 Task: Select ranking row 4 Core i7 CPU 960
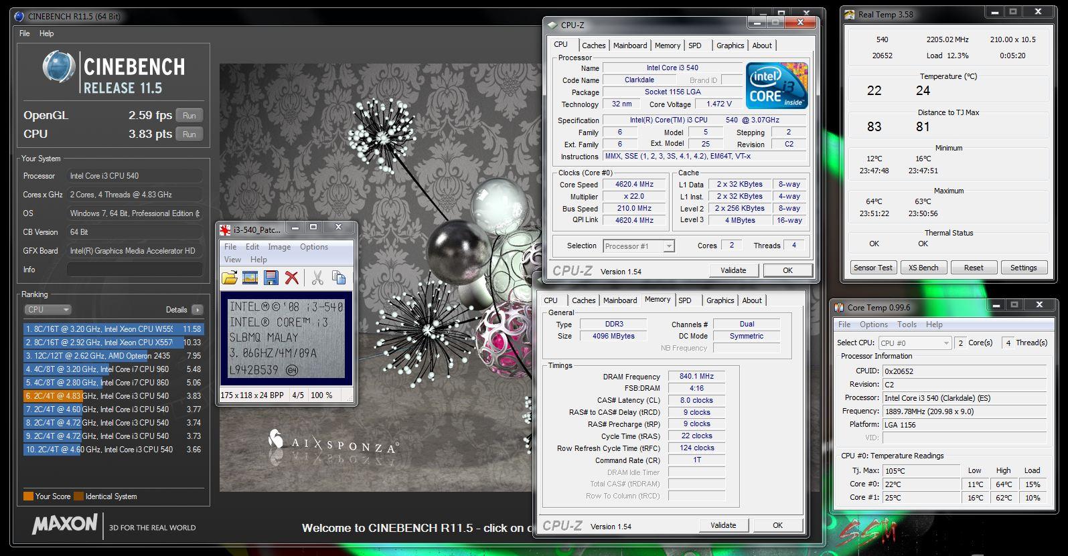tap(113, 369)
